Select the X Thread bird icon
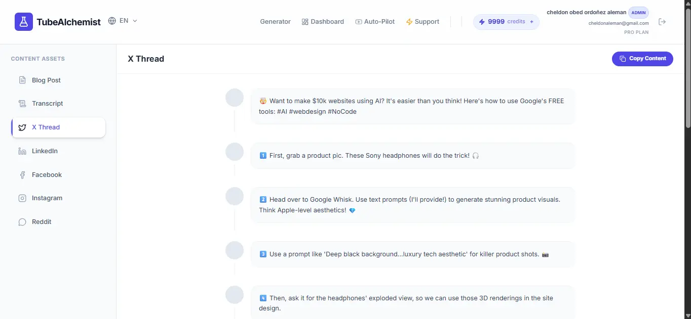The width and height of the screenshot is (691, 319). (x=22, y=127)
